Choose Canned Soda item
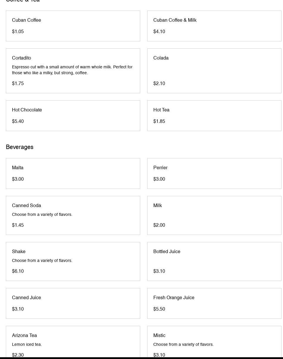 [73, 215]
